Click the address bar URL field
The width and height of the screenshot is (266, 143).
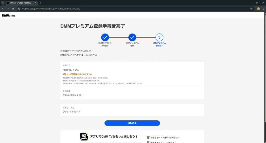point(134,9)
